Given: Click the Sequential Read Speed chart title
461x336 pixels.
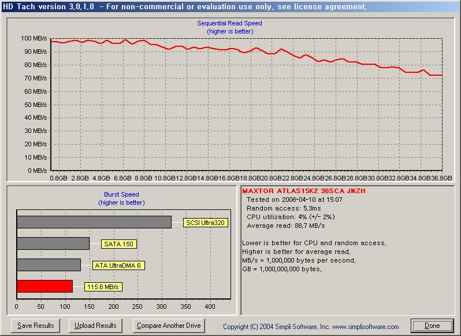Looking at the screenshot, I should click(x=229, y=23).
